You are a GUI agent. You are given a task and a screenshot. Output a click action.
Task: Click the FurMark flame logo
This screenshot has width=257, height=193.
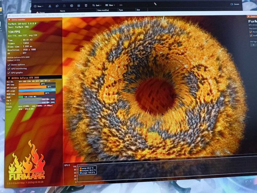point(27,160)
